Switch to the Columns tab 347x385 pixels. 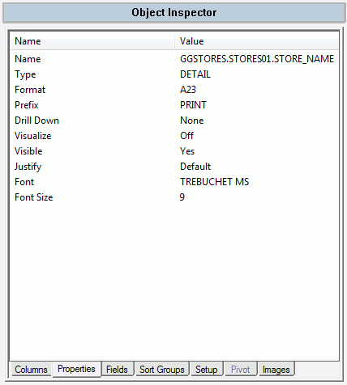31,369
